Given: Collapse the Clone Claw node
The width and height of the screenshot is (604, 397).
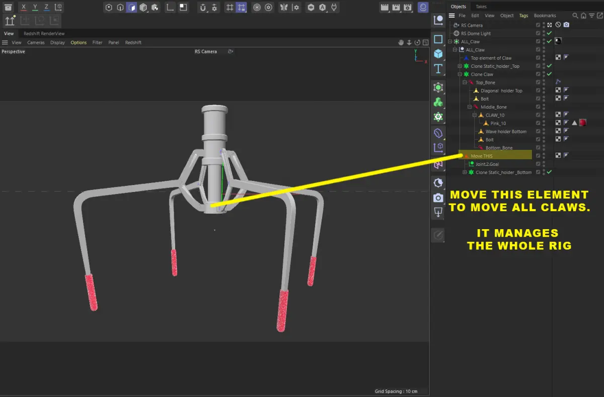Looking at the screenshot, I should tap(460, 74).
